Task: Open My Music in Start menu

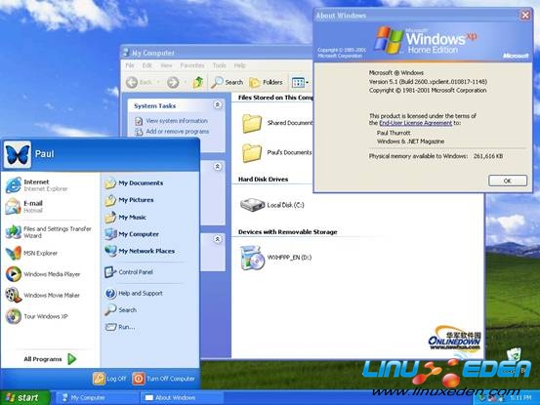Action: (x=125, y=217)
